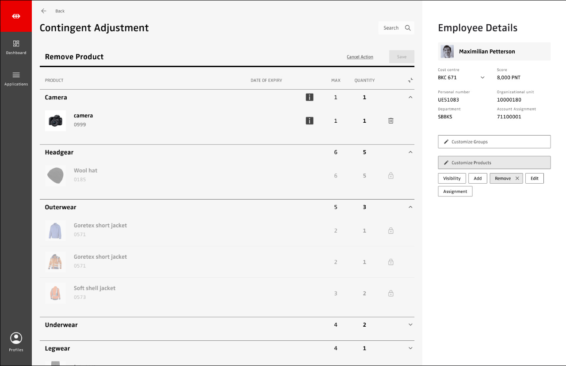Open the Dashboard from sidebar
566x366 pixels.
(16, 47)
